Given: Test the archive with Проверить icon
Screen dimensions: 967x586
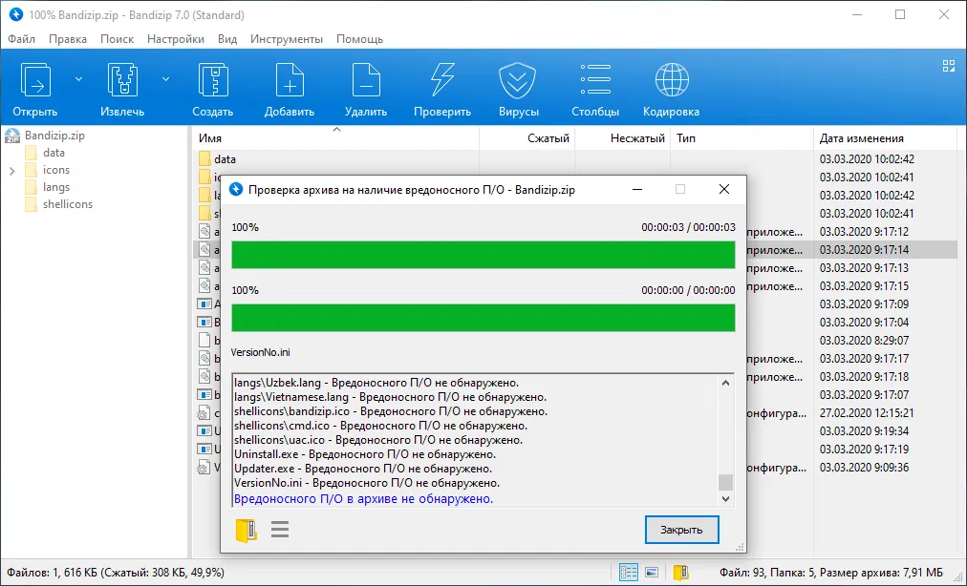Looking at the screenshot, I should 442,80.
